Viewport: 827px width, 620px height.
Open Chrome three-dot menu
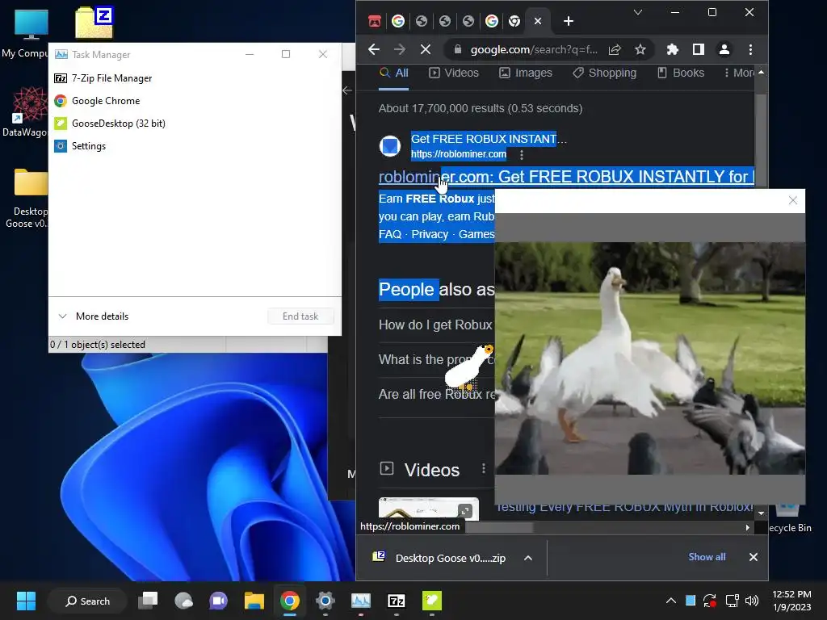[x=750, y=49]
